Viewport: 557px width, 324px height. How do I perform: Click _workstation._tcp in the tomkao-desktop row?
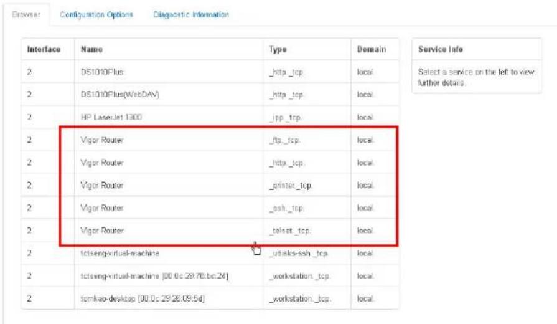(x=300, y=299)
